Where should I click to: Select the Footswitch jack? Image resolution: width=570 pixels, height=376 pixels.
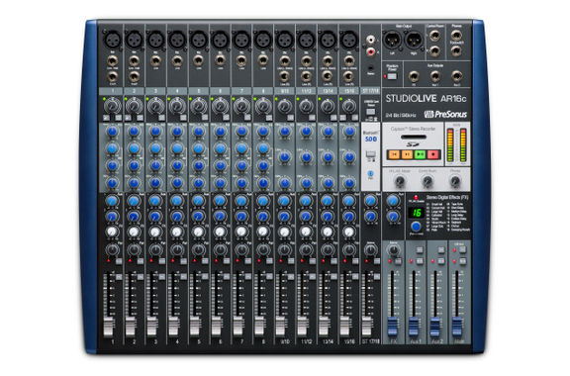[456, 51]
